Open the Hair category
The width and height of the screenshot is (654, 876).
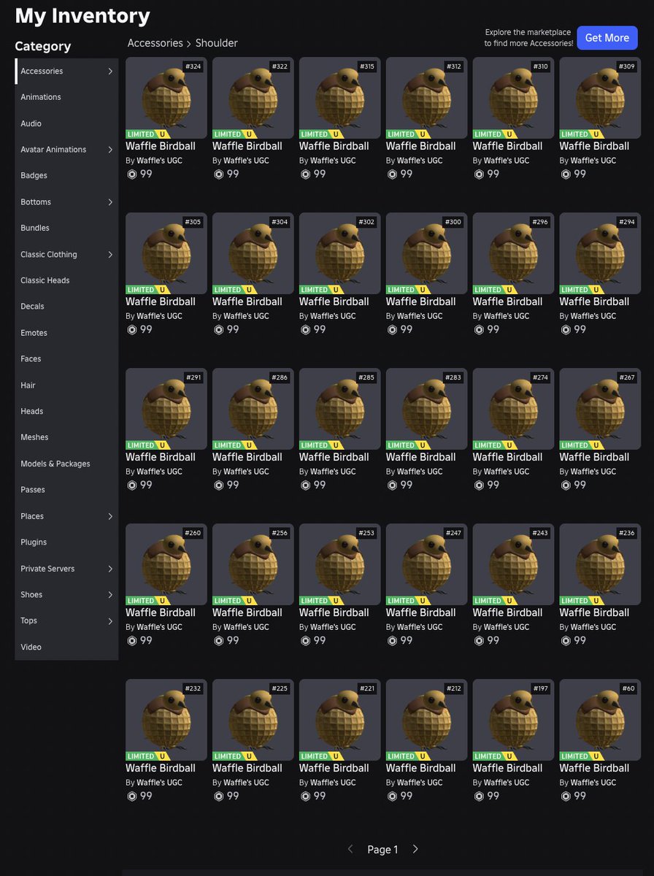pos(66,385)
